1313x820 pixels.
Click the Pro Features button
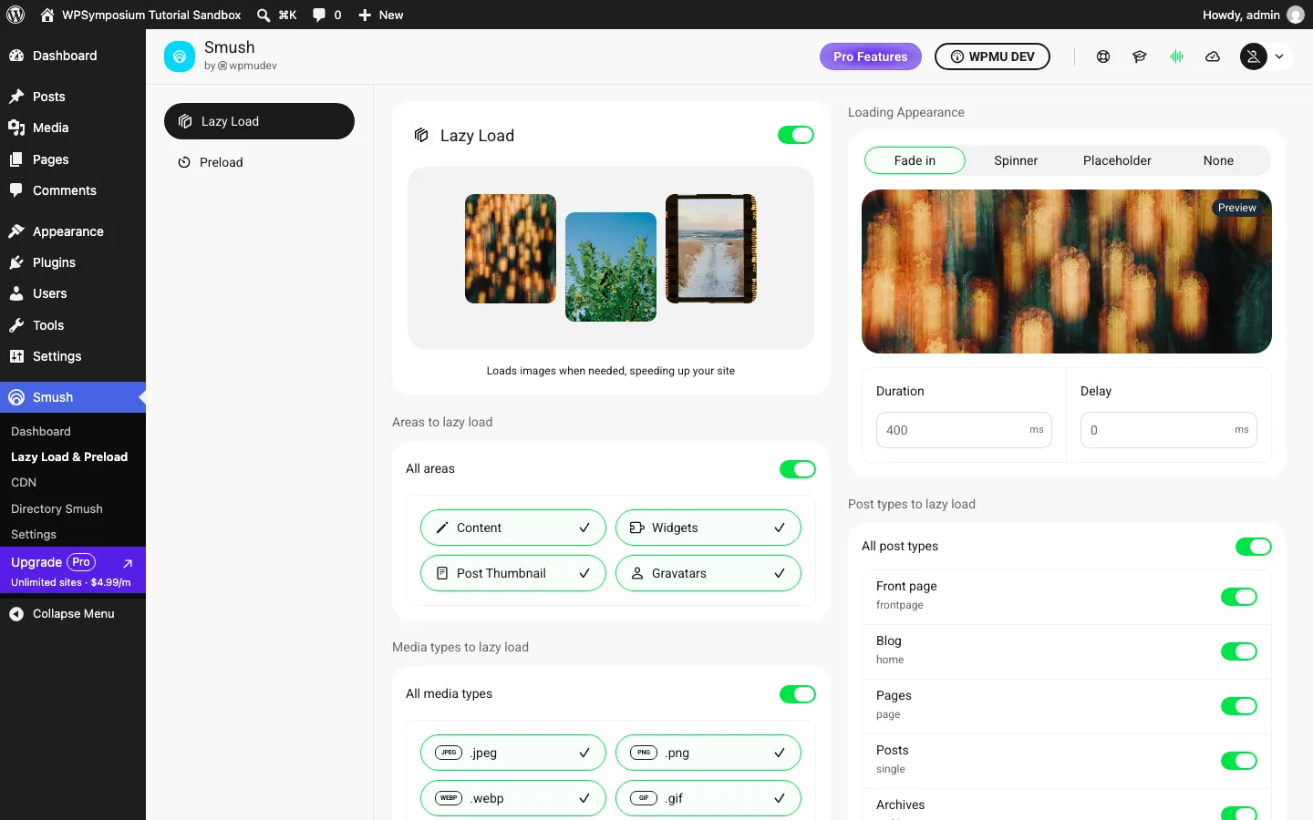[x=871, y=56]
